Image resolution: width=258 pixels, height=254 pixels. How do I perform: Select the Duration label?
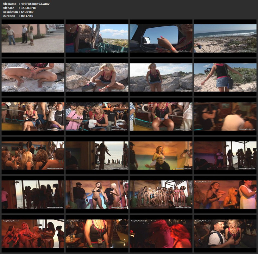9,16
